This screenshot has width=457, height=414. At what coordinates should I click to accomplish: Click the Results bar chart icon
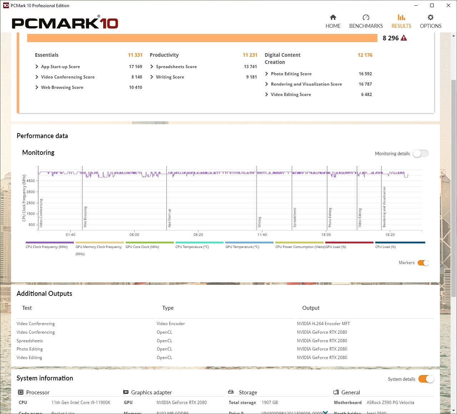(401, 17)
